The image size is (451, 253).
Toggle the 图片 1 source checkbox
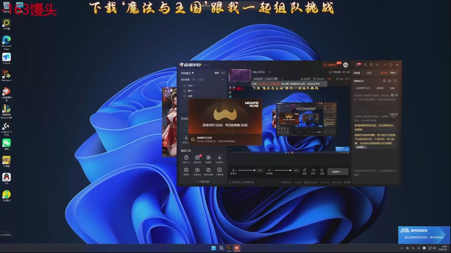point(185,91)
